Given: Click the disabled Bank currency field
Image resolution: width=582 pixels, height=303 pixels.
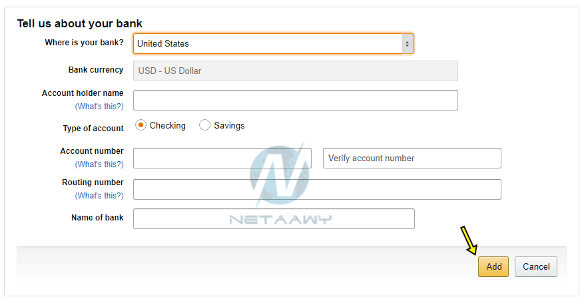Looking at the screenshot, I should [296, 71].
